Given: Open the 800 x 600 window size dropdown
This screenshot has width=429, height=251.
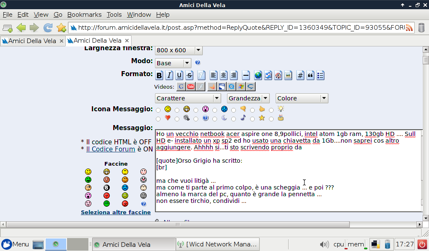Looking at the screenshot, I should (178, 50).
